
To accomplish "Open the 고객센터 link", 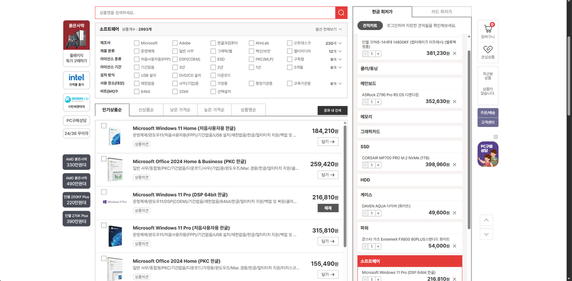I will pos(488,122).
